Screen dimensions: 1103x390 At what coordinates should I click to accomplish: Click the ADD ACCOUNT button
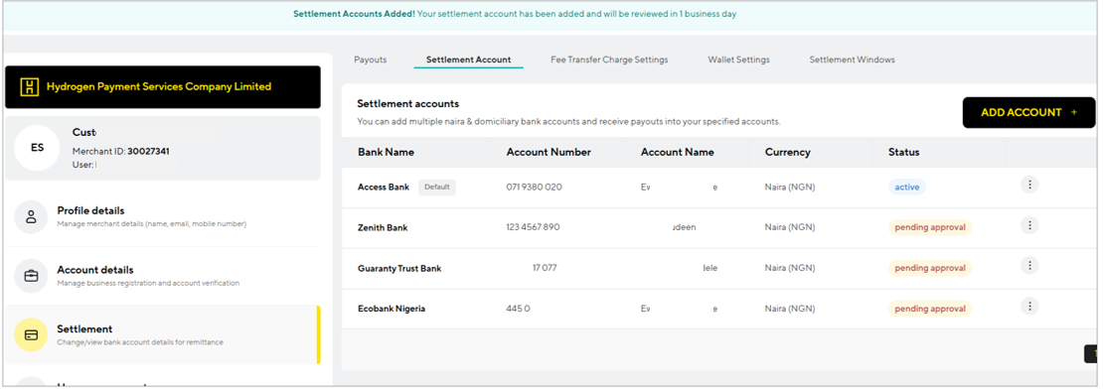click(x=1028, y=112)
